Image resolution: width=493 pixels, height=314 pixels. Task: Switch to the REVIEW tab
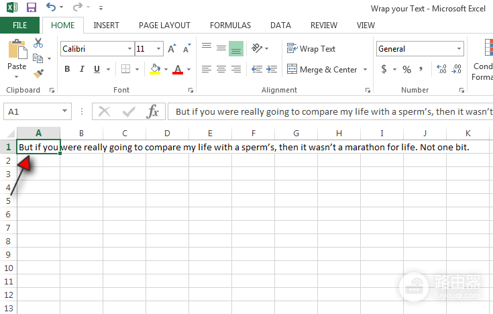324,25
